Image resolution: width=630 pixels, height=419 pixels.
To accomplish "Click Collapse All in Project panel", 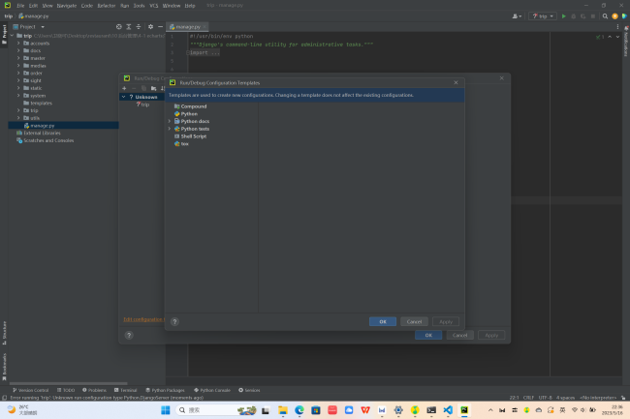I will tap(139, 27).
